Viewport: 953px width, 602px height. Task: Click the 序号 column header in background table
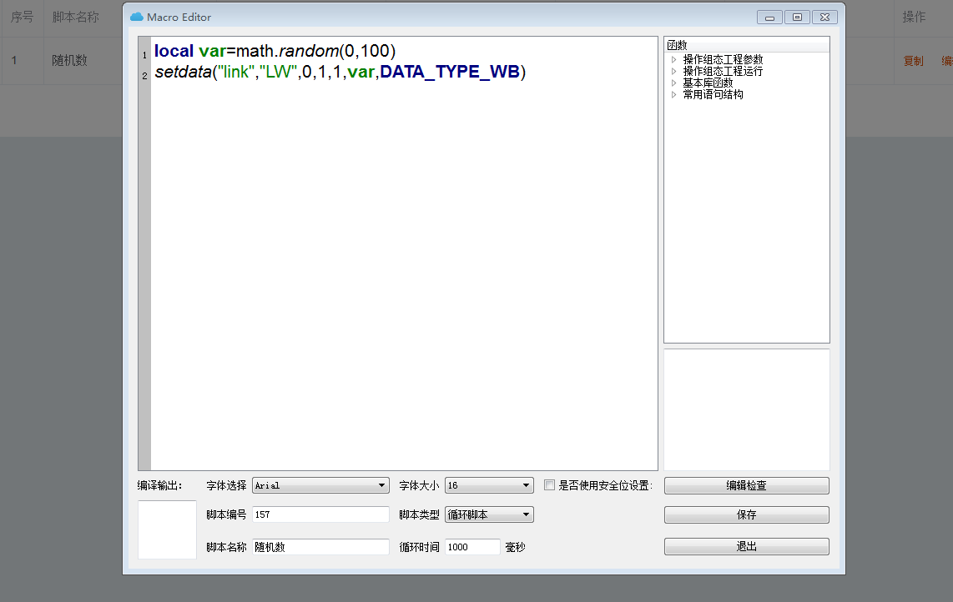coord(22,17)
